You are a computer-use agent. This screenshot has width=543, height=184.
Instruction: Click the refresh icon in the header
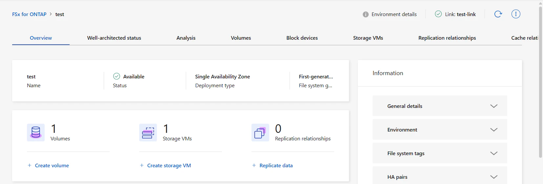coord(498,14)
